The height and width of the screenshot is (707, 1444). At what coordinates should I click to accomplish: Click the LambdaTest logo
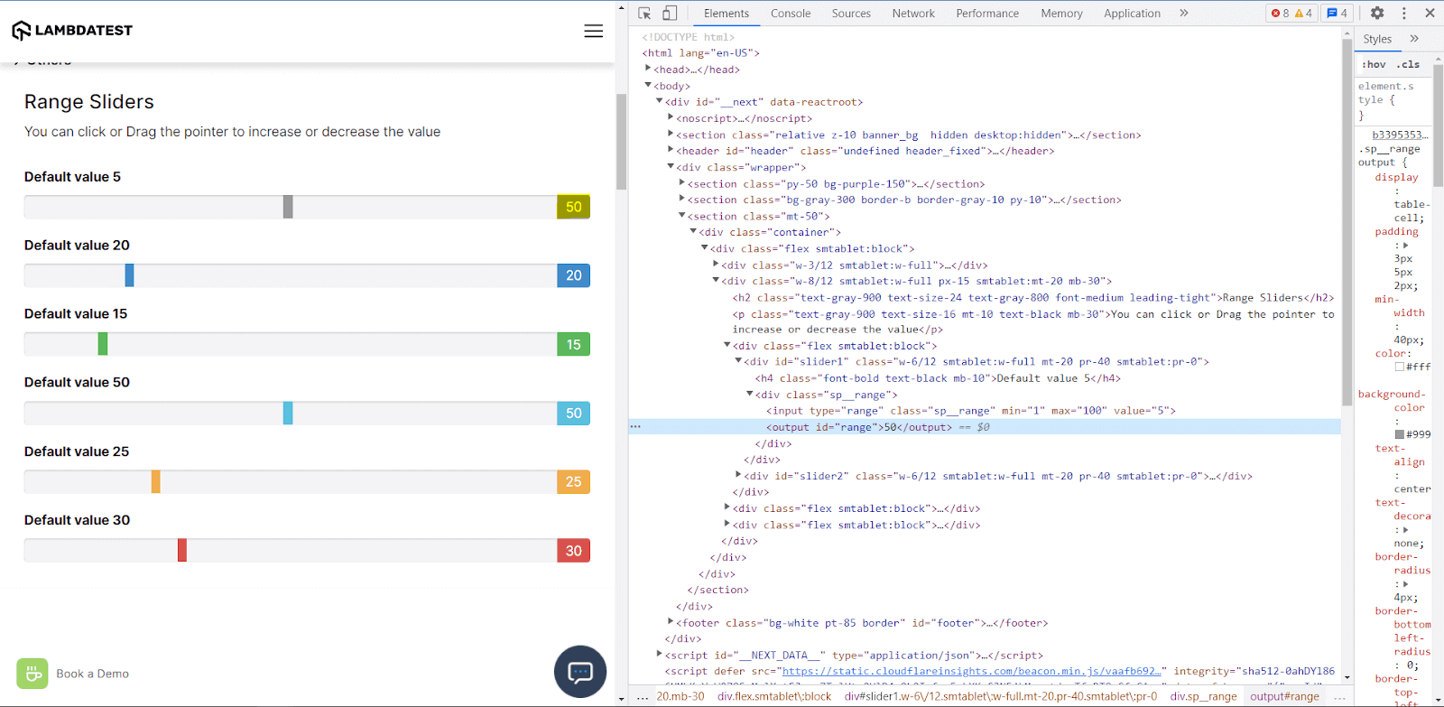(72, 31)
